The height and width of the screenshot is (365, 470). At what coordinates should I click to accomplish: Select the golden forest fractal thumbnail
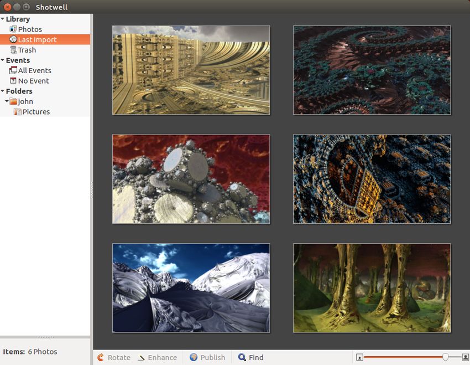click(x=372, y=288)
